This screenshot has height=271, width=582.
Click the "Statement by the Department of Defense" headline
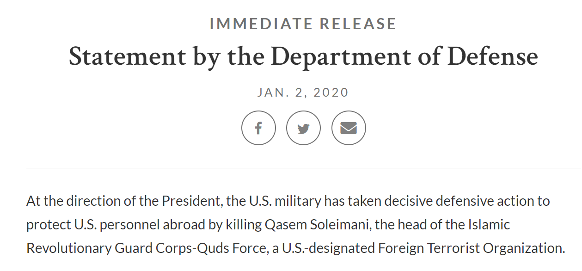coord(303,57)
